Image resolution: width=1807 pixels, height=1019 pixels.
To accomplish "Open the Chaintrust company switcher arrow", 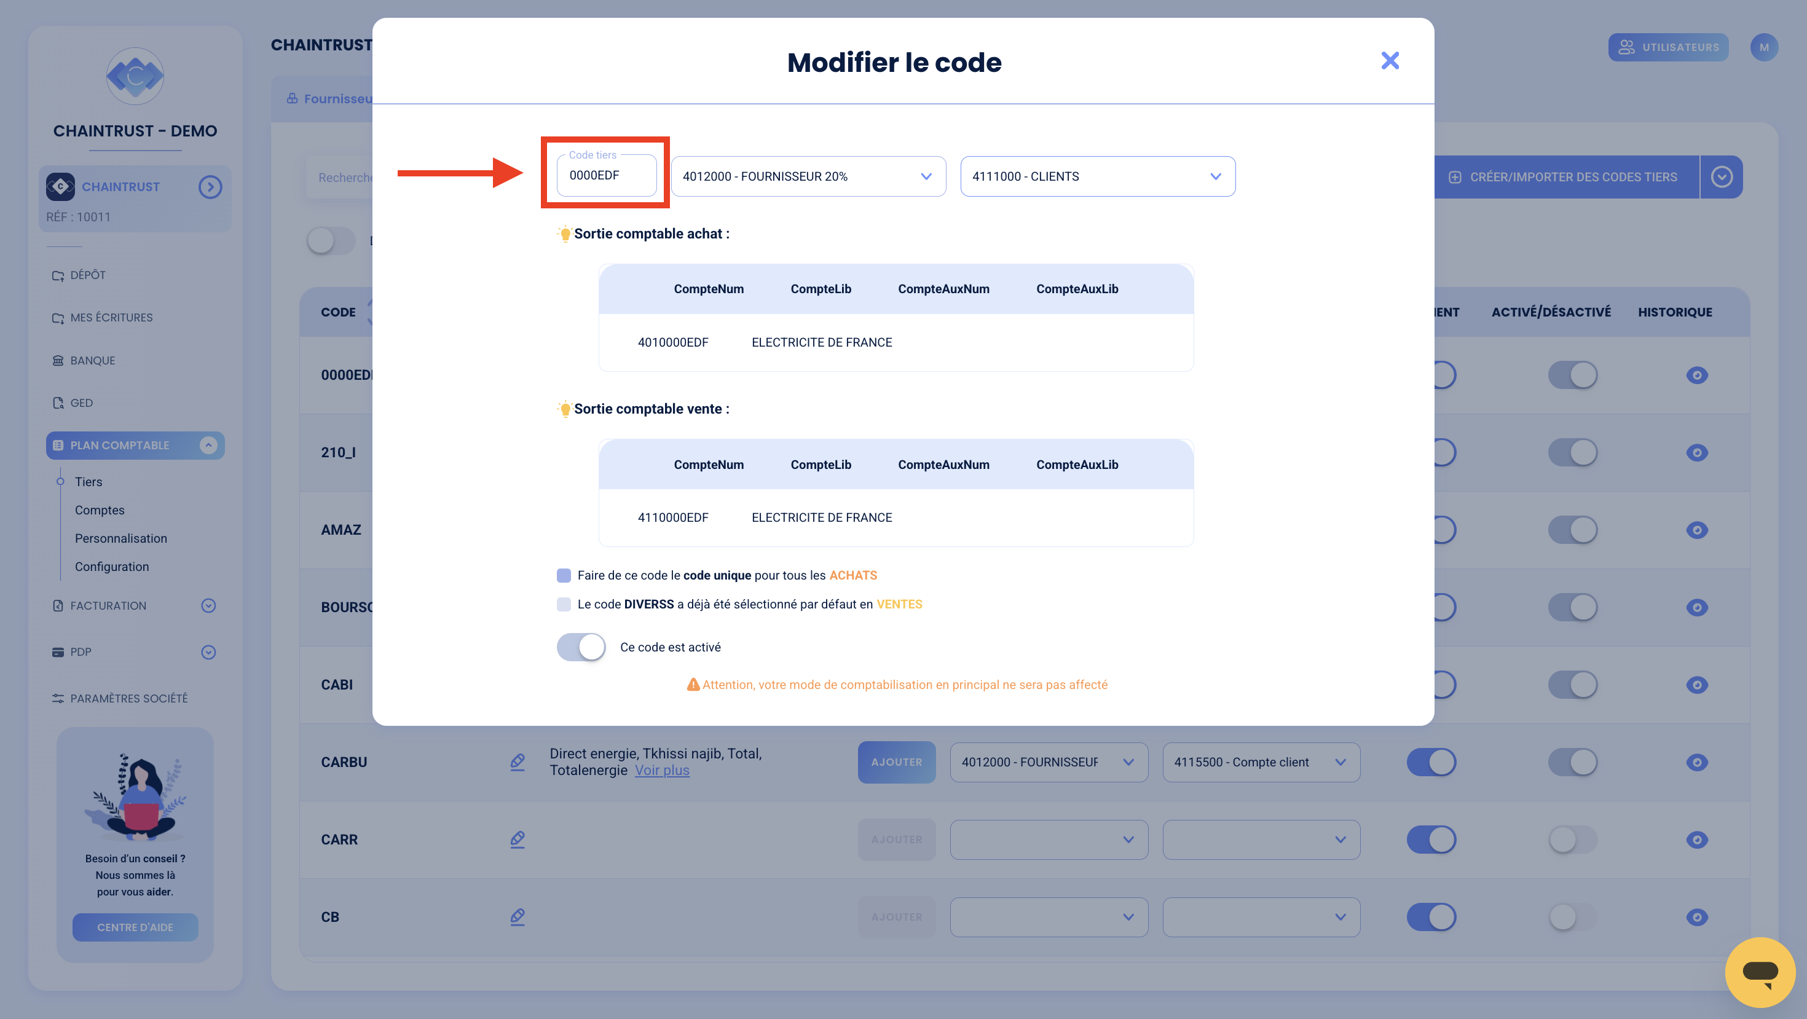I will pyautogui.click(x=210, y=187).
